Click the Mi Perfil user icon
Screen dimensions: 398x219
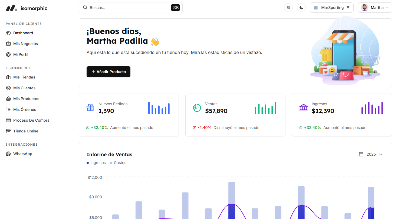tap(8, 54)
